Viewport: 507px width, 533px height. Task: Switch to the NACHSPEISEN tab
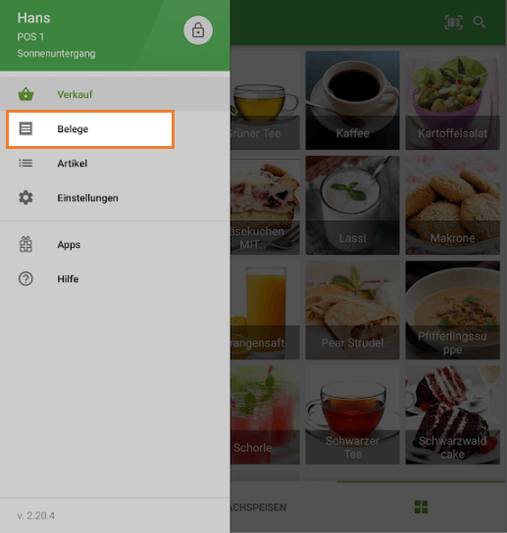point(259,508)
